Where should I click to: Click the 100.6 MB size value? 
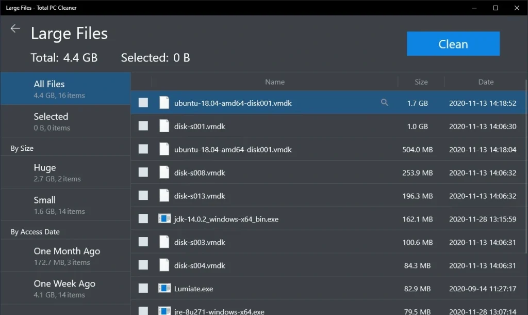(x=418, y=243)
